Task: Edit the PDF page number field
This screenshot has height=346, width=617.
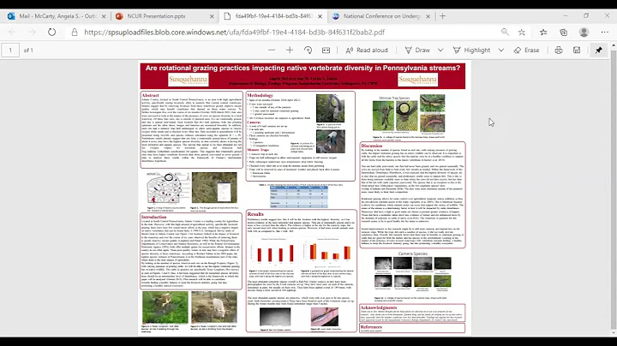Action: coord(10,51)
